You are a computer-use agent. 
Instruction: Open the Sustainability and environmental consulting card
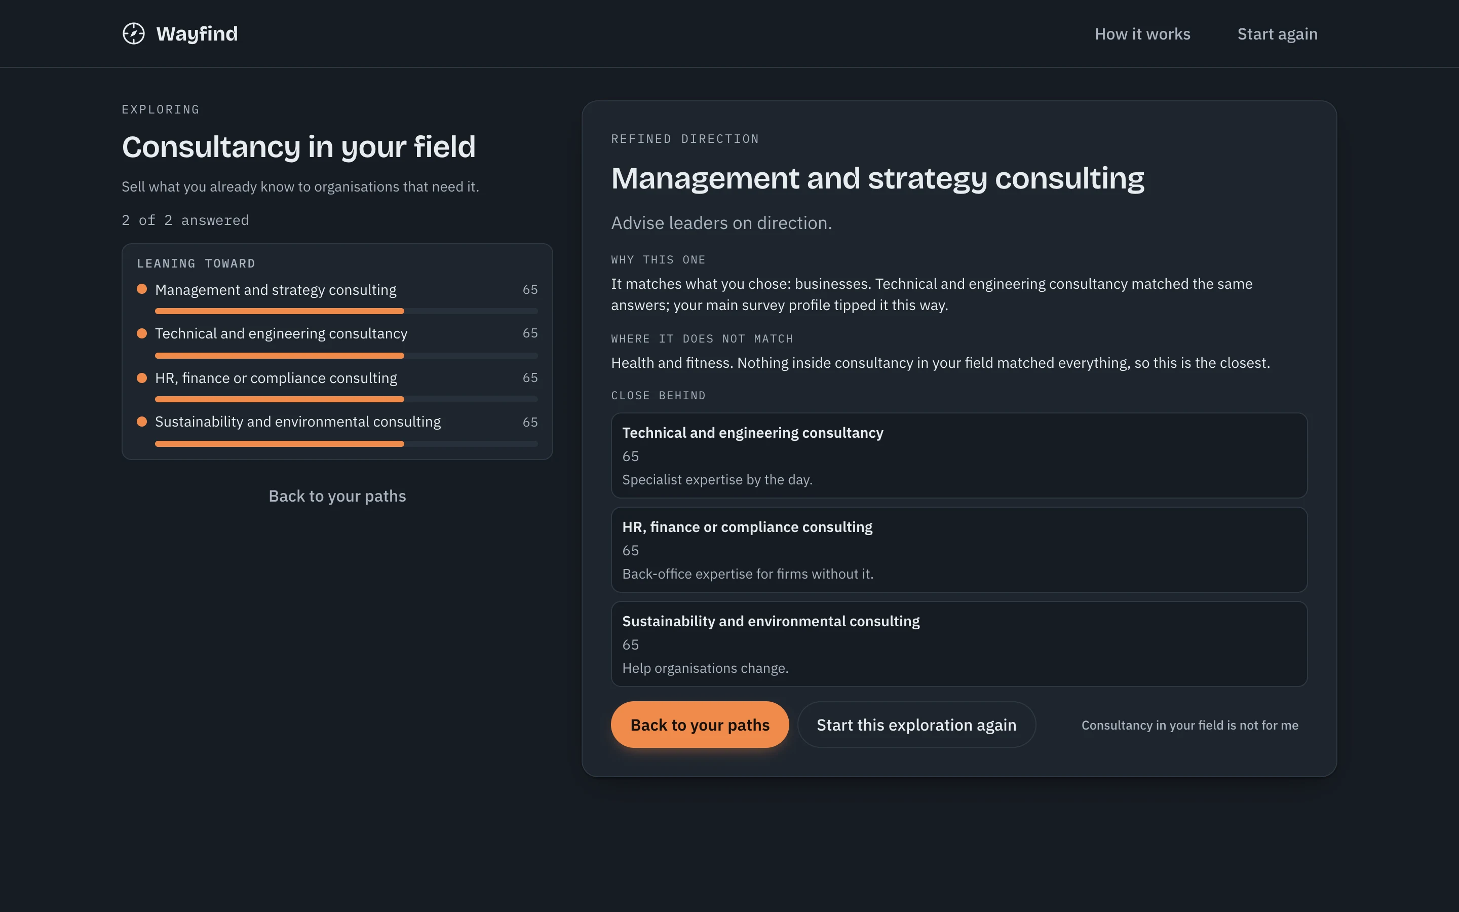(x=959, y=643)
